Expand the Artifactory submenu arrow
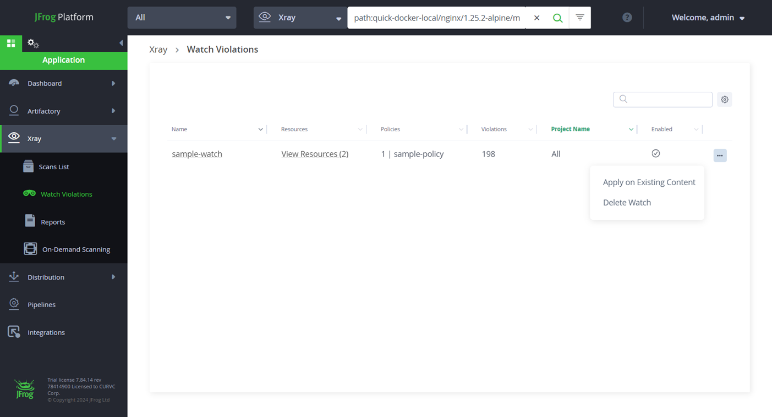The image size is (772, 417). 113,111
